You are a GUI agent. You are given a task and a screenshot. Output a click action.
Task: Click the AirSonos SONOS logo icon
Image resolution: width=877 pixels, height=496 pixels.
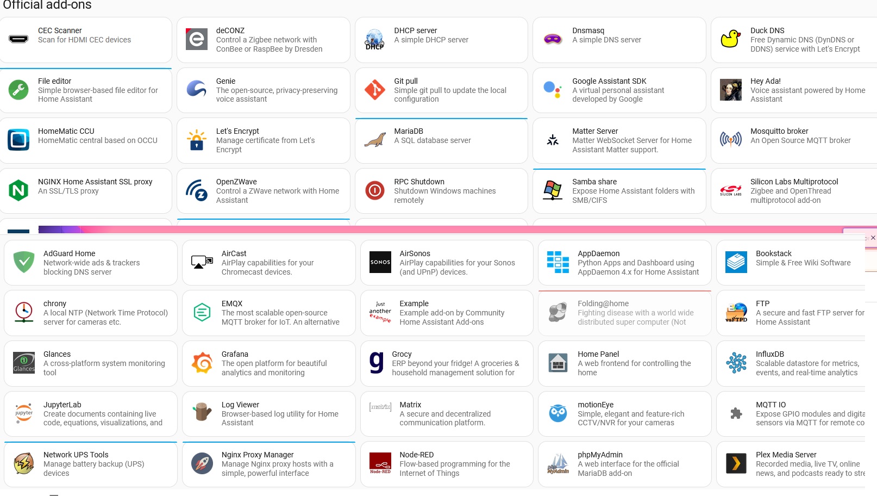[x=380, y=262]
